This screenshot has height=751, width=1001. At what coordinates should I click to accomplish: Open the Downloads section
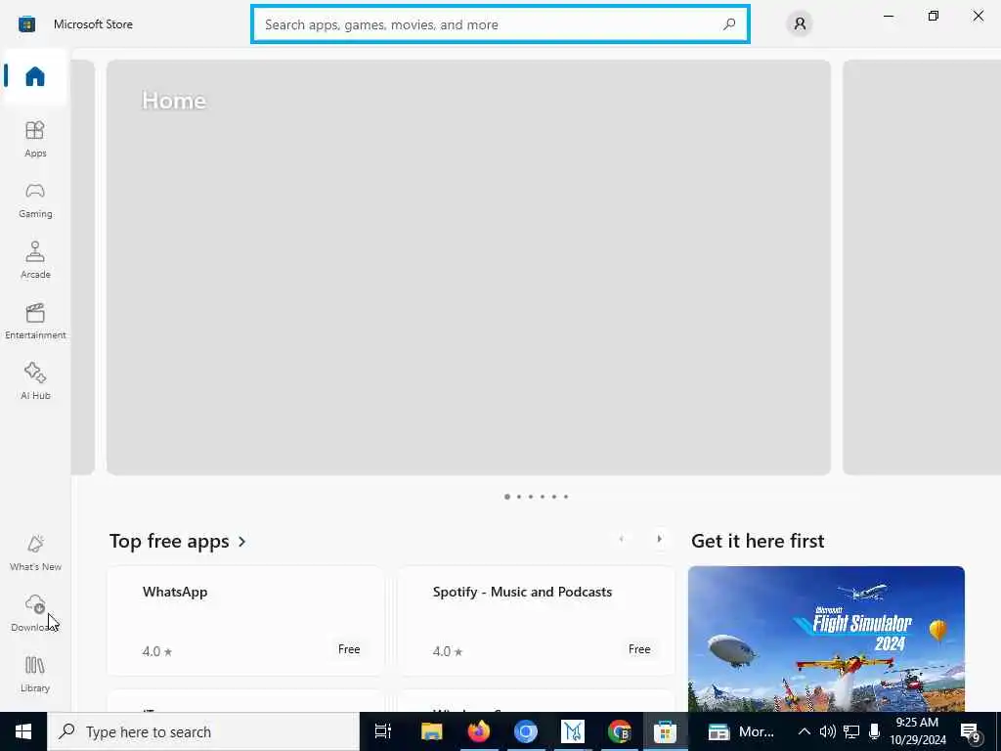pyautogui.click(x=35, y=613)
